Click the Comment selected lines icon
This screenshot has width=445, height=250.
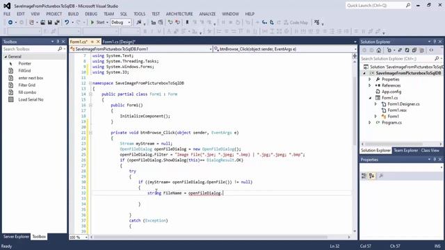170,22
